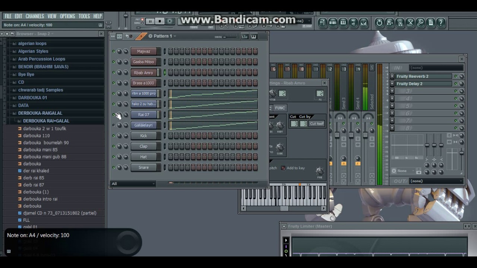
Task: Open the Fruity Limiter options arrow
Action: [284, 226]
